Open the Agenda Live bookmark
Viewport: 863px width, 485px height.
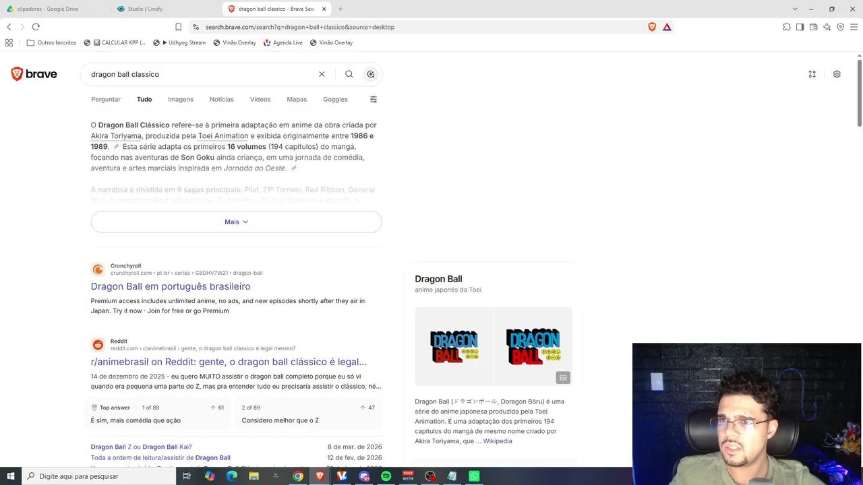point(283,42)
